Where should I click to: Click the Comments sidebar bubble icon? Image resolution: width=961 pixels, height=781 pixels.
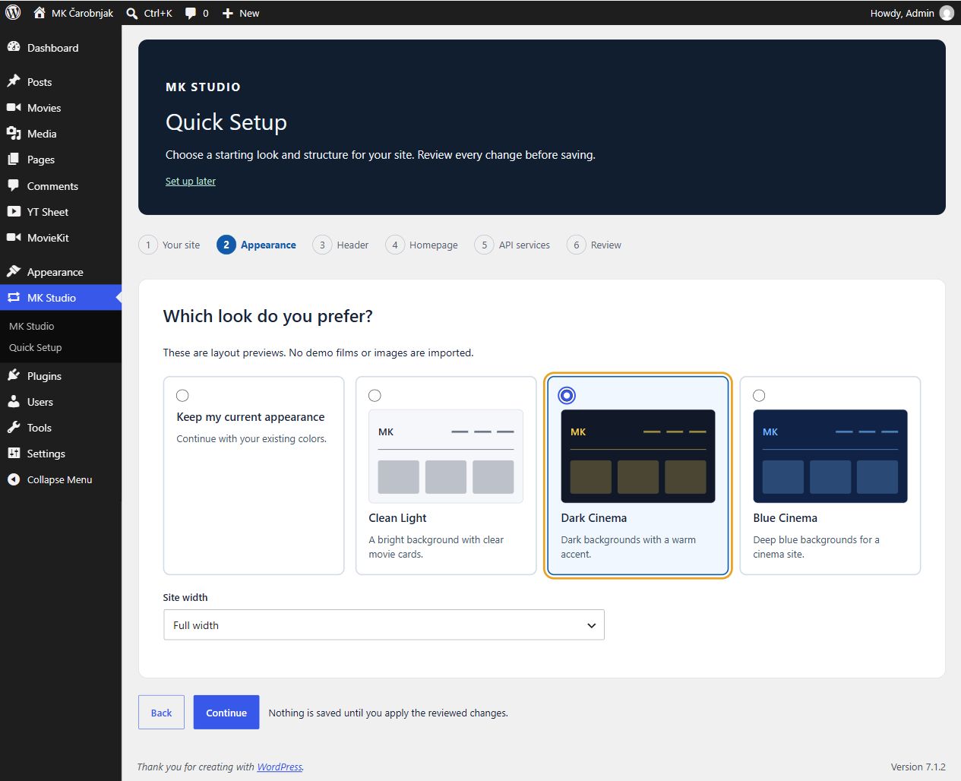[x=14, y=185]
